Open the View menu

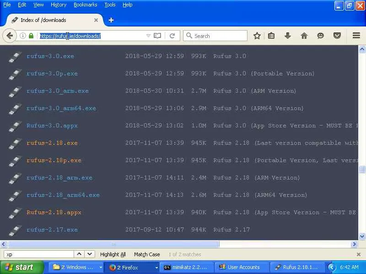point(38,5)
